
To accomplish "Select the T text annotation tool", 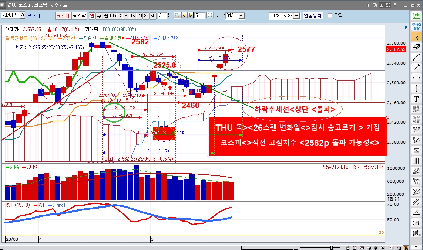I will tap(416, 99).
